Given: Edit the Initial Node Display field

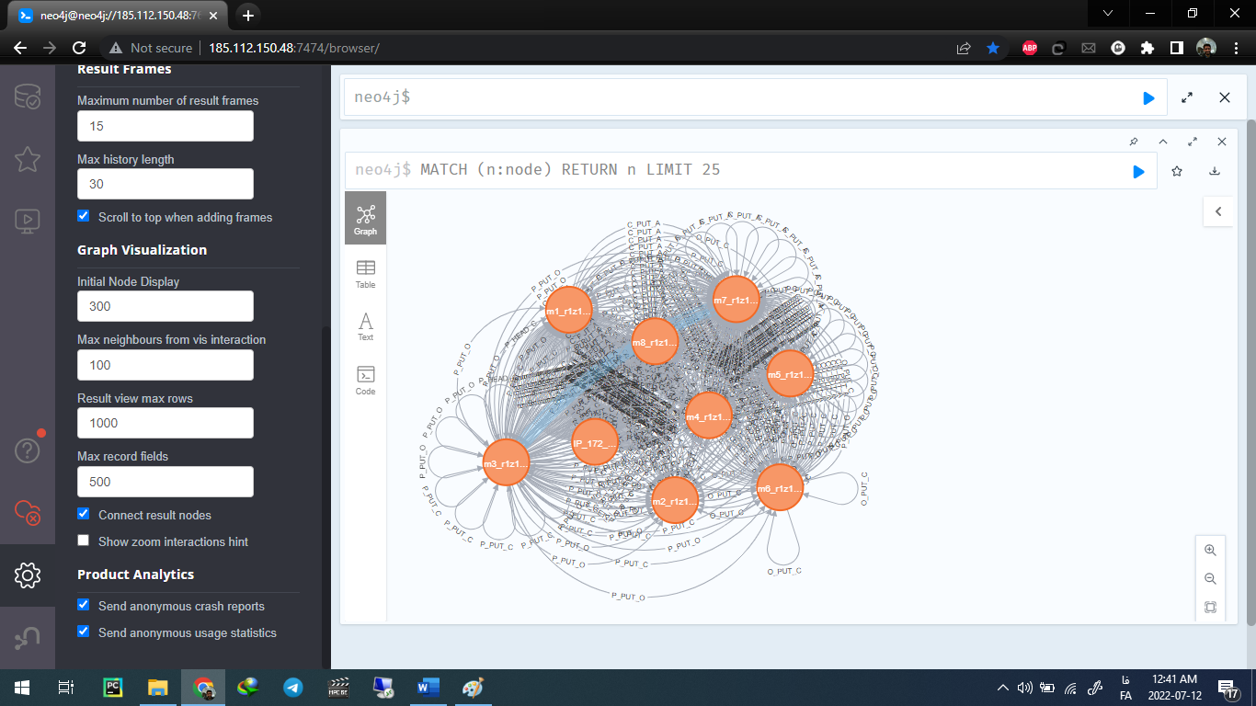Looking at the screenshot, I should (166, 306).
